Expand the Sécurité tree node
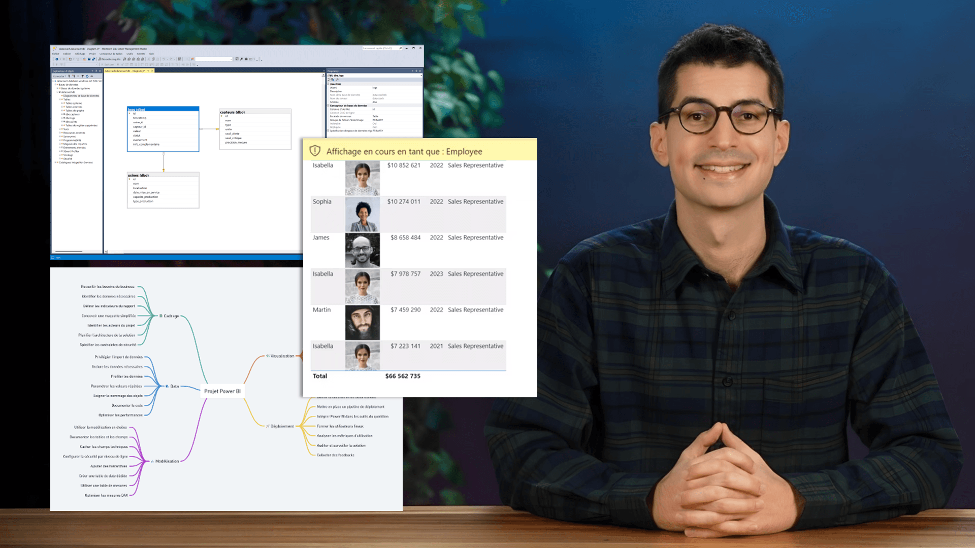 59,158
